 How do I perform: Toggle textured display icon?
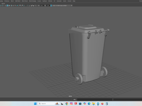[13, 6]
